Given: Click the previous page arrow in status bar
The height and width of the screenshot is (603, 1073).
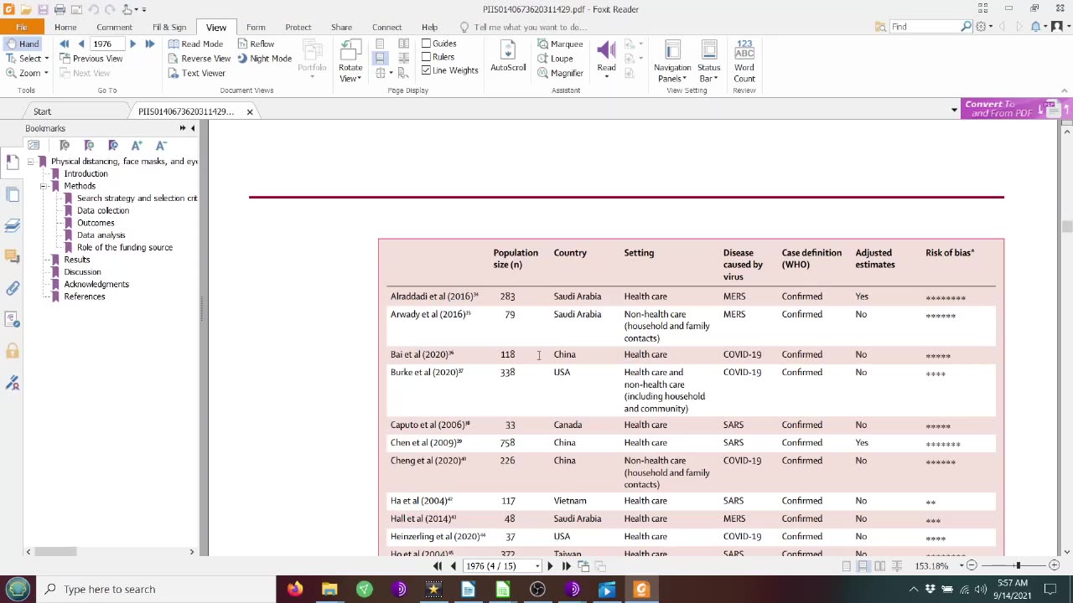Looking at the screenshot, I should [x=454, y=566].
